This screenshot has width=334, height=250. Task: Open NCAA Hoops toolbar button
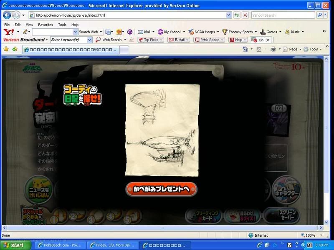[202, 32]
